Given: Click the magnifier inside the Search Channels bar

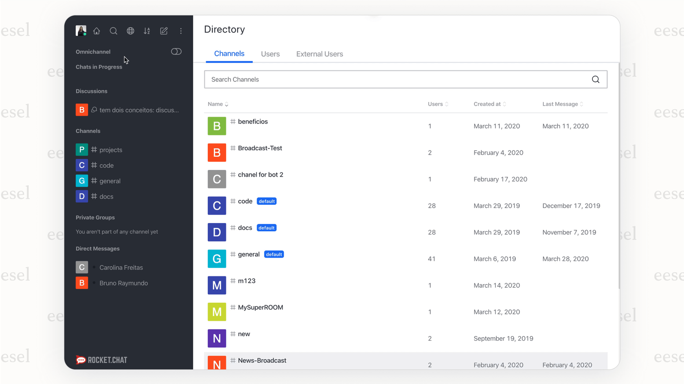Looking at the screenshot, I should 596,79.
